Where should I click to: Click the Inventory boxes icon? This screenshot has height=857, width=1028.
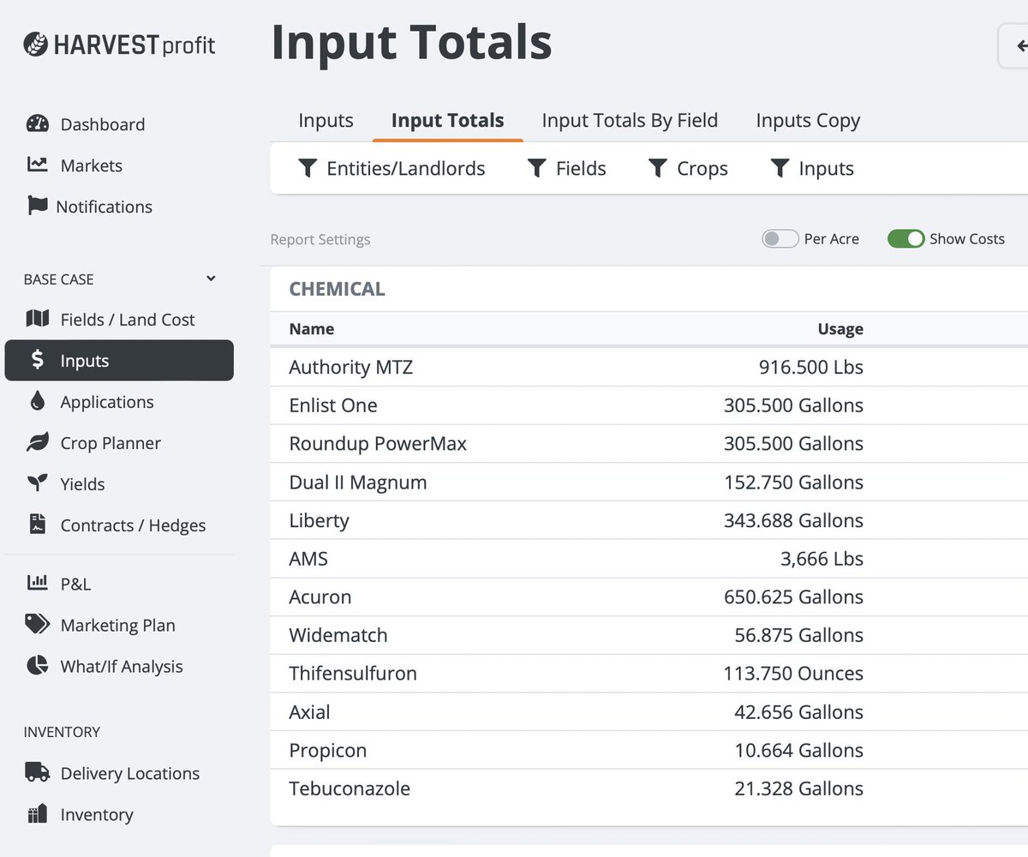click(38, 813)
